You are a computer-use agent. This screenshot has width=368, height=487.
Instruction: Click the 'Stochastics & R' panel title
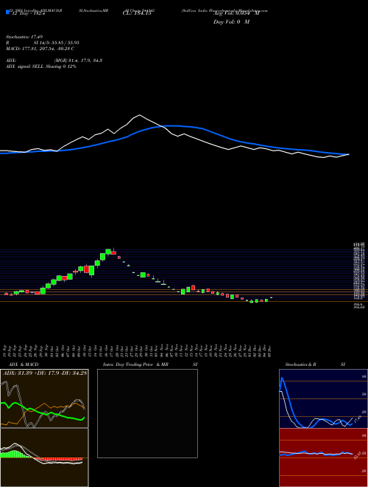(300, 365)
